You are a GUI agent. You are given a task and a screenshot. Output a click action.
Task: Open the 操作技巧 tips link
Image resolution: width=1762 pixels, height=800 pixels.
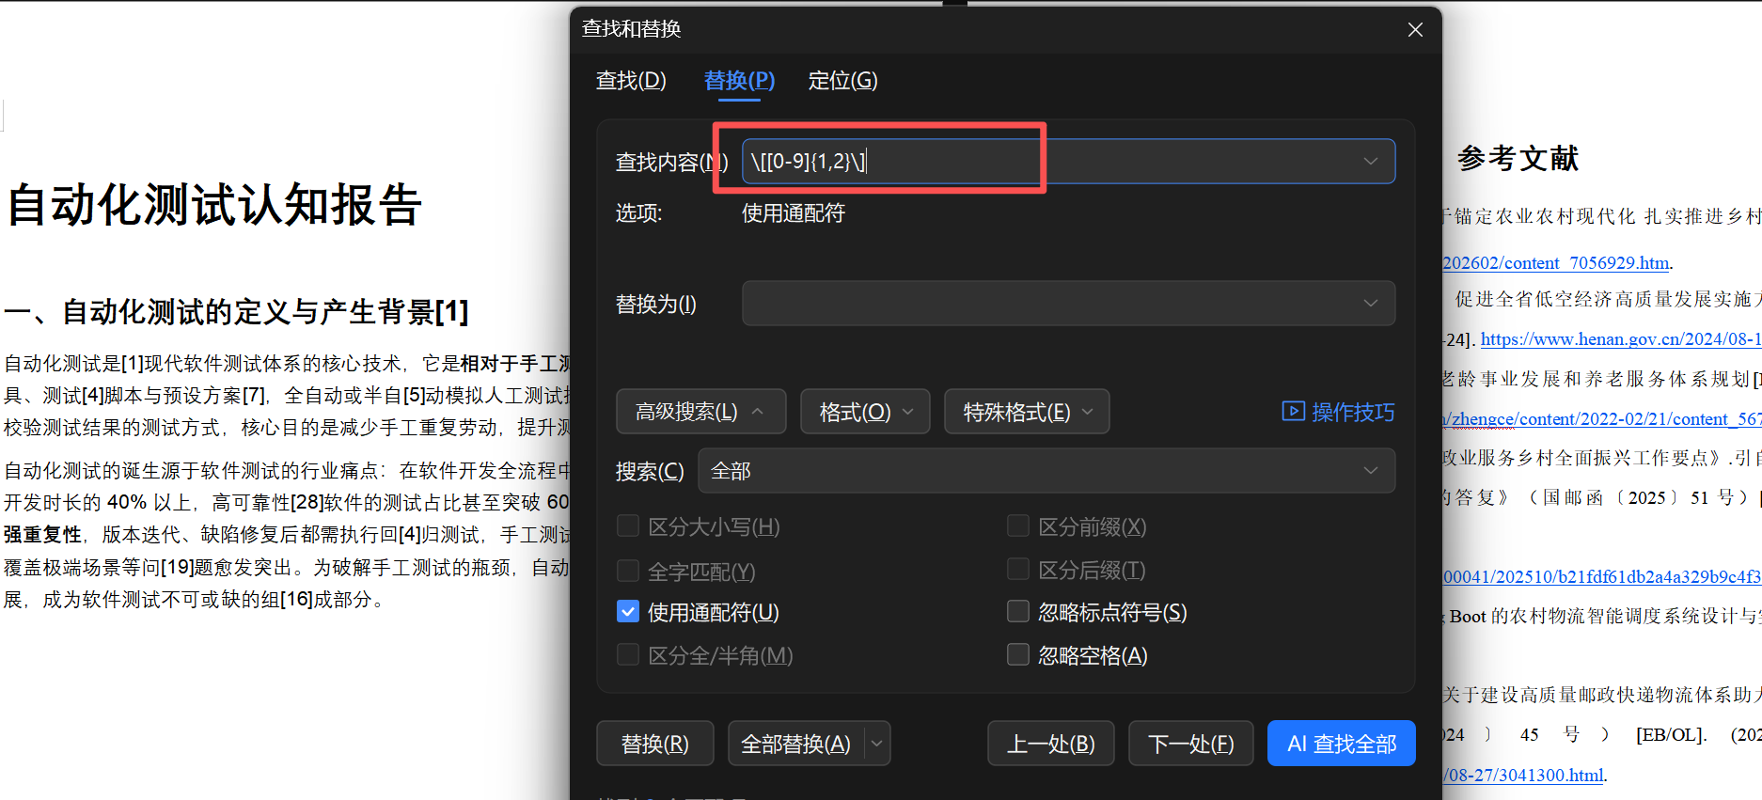1353,412
